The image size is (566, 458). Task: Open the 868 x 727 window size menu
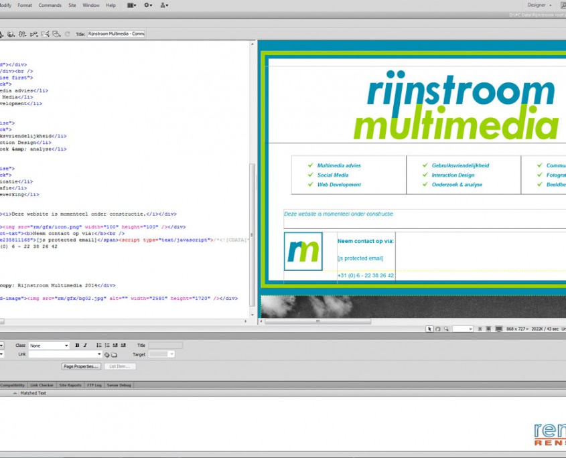[x=517, y=329]
